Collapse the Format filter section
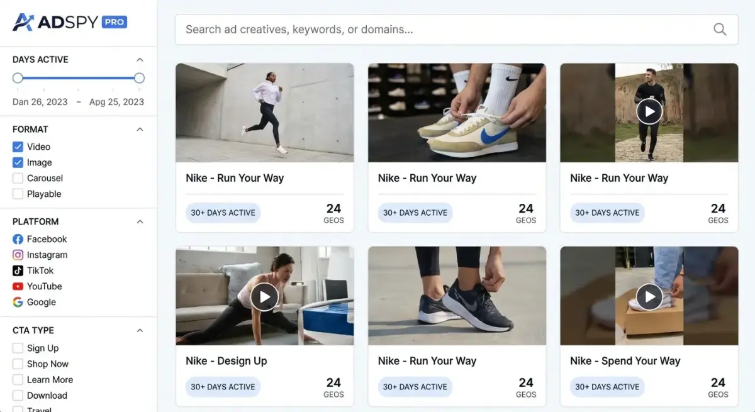 (140, 130)
